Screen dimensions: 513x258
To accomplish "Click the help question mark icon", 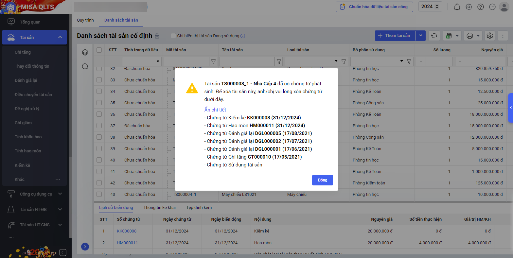I will coord(481,7).
